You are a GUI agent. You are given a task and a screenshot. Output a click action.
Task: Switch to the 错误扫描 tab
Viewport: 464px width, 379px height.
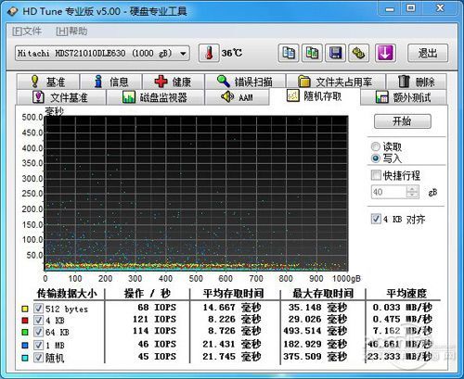coord(245,82)
